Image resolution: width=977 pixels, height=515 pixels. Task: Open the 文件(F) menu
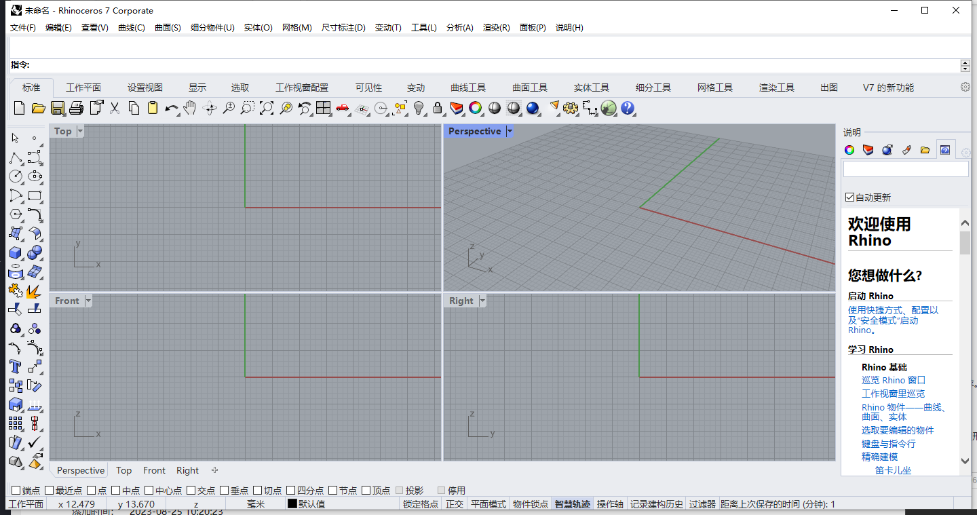click(x=23, y=28)
